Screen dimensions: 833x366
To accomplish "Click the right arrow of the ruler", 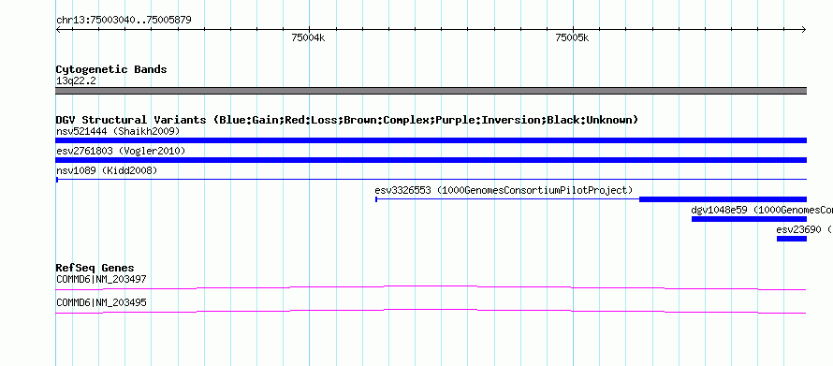I will [803, 30].
